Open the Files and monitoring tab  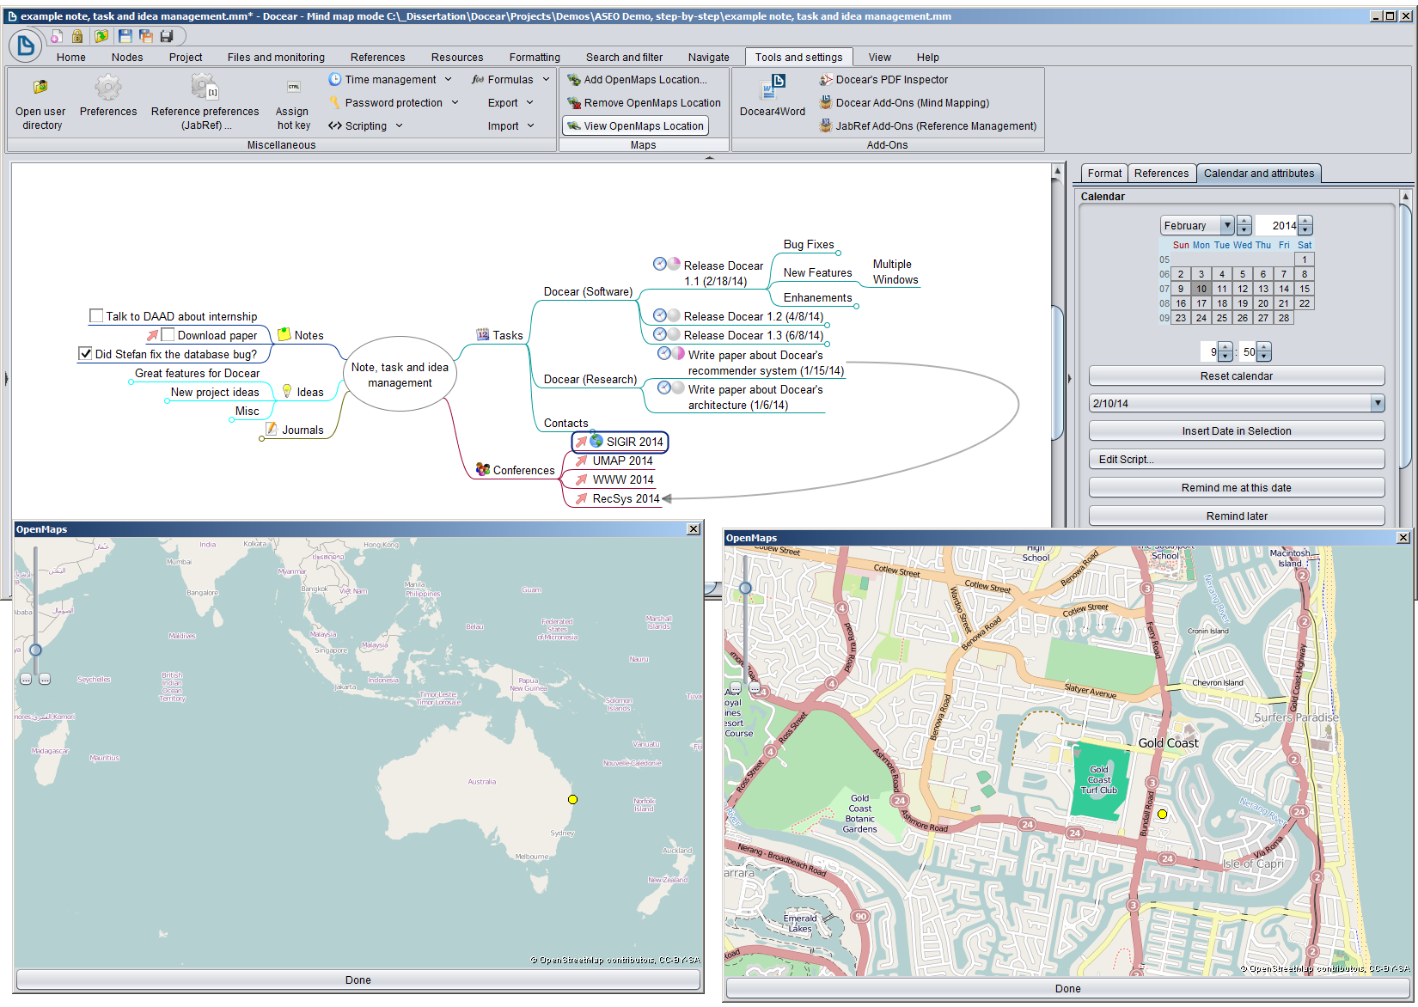point(276,58)
